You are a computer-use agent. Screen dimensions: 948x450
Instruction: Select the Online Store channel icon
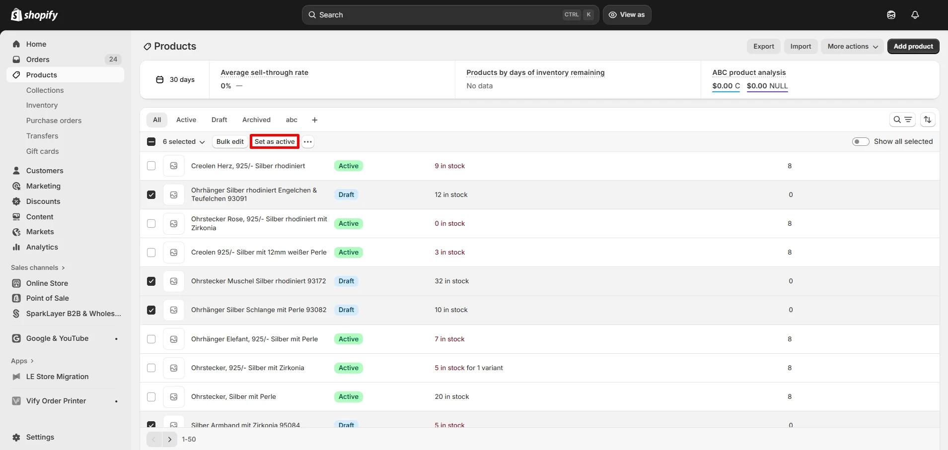16,283
